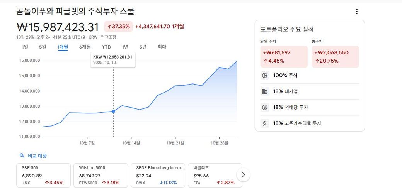Click the 비교 대상 compare link
The image size is (402, 191).
[37, 156]
